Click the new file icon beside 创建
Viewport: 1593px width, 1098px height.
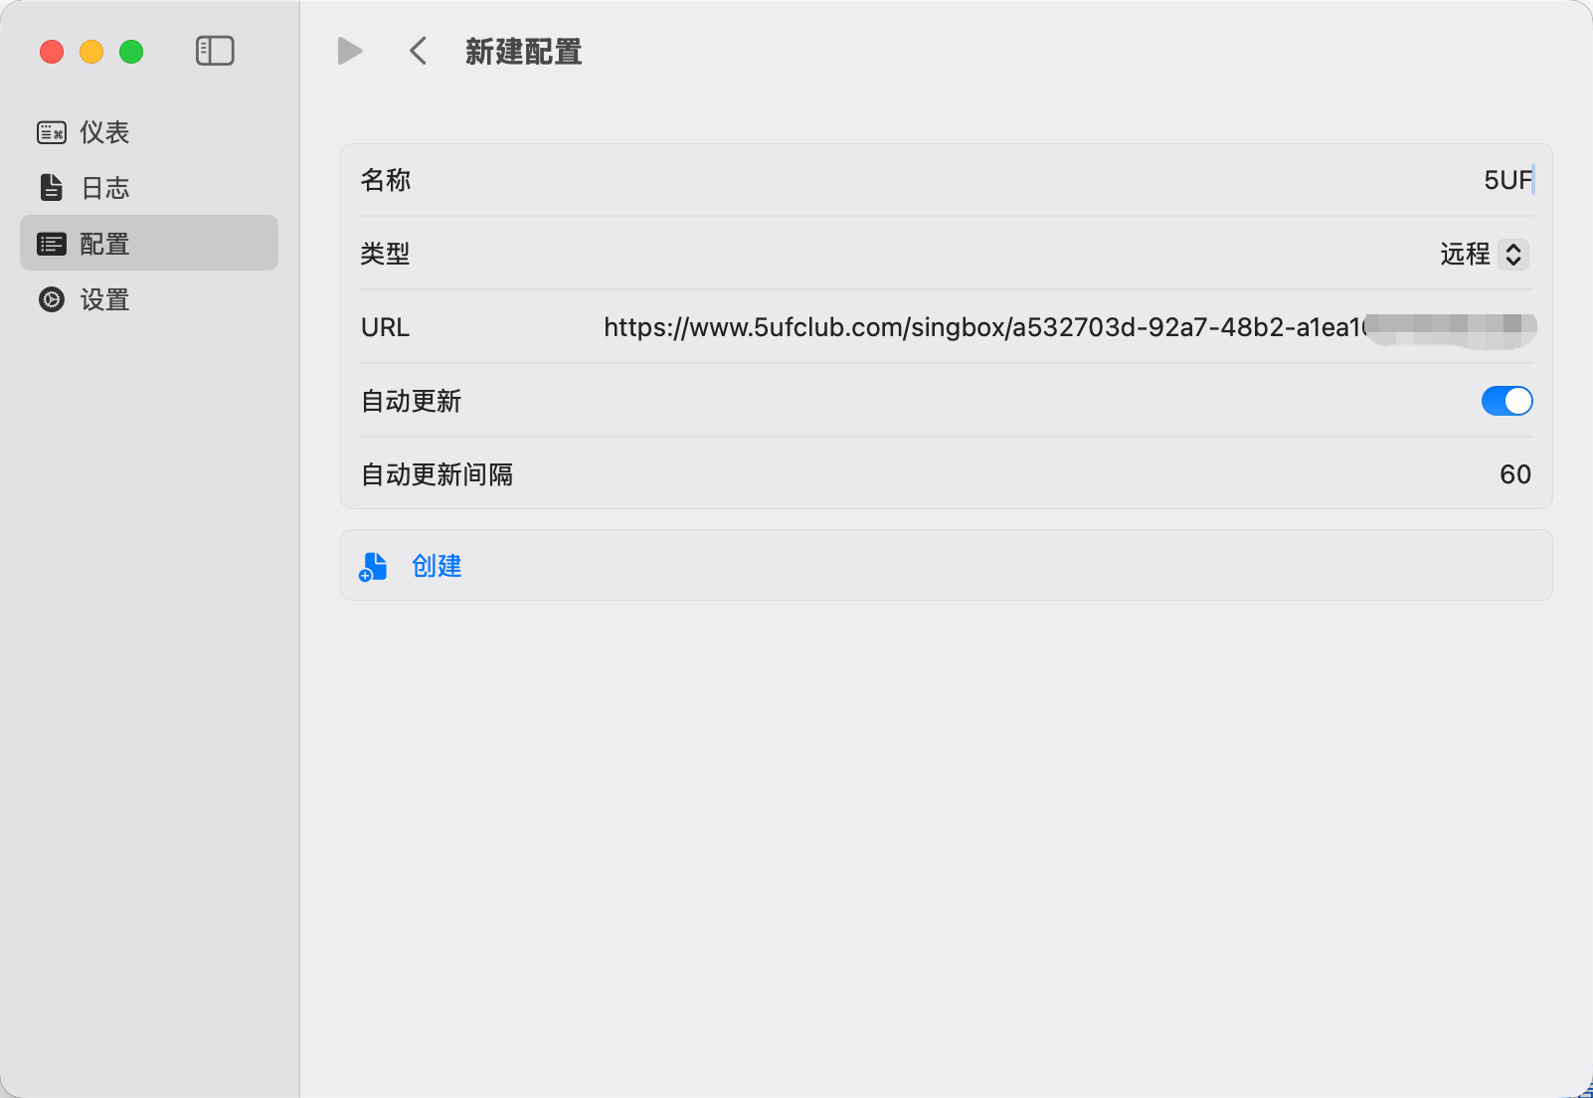click(373, 566)
